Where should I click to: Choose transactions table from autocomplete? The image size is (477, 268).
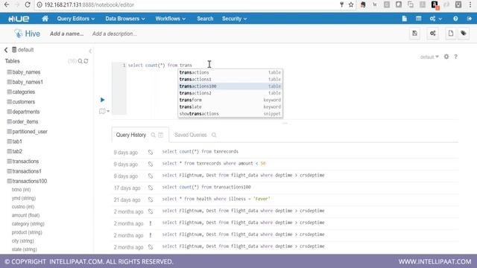[230, 72]
